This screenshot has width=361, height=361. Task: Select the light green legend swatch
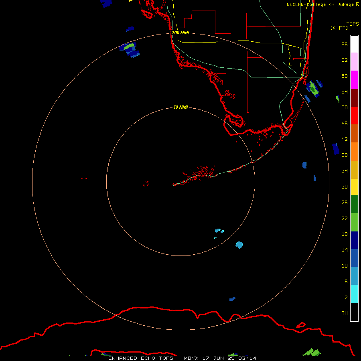(354, 222)
